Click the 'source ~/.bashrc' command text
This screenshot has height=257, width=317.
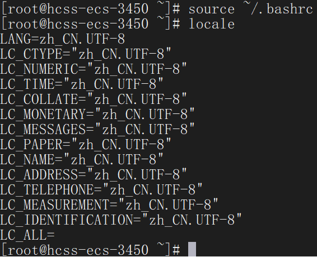251,9
